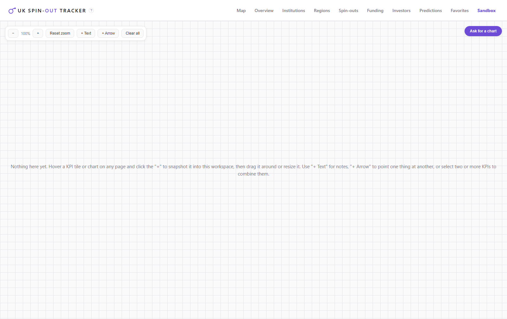Viewport: 507px width, 319px height.
Task: Click the UK Spin-Out Tracker logo icon
Action: 12,10
